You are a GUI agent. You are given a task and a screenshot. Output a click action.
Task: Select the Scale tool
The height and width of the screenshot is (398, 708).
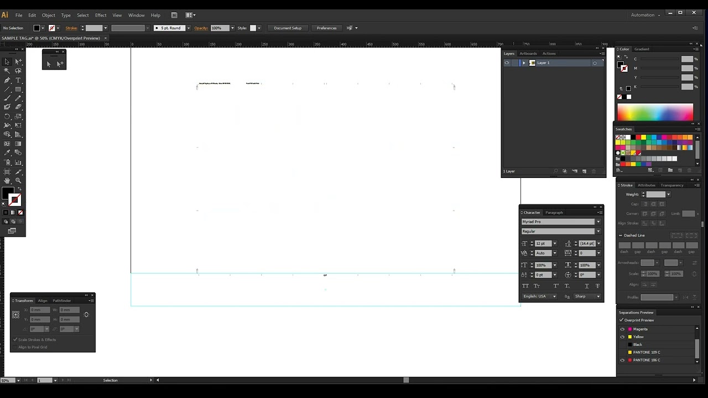click(x=18, y=117)
